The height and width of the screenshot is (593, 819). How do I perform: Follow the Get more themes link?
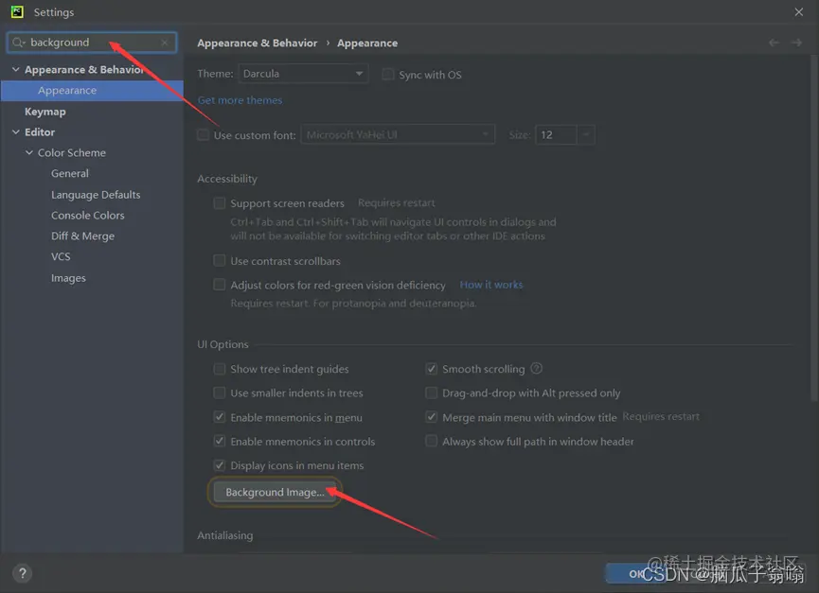240,100
